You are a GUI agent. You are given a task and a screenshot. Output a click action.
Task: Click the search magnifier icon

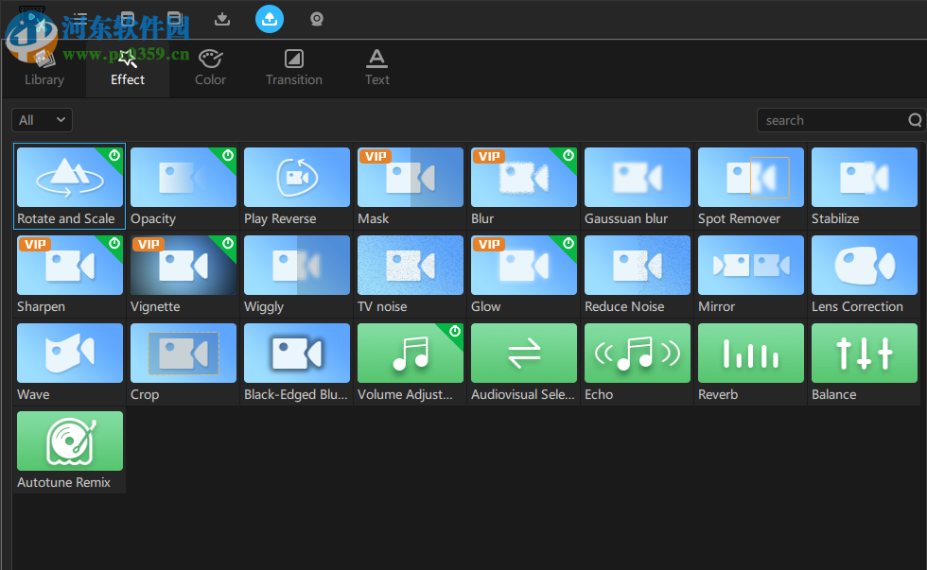pyautogui.click(x=913, y=120)
